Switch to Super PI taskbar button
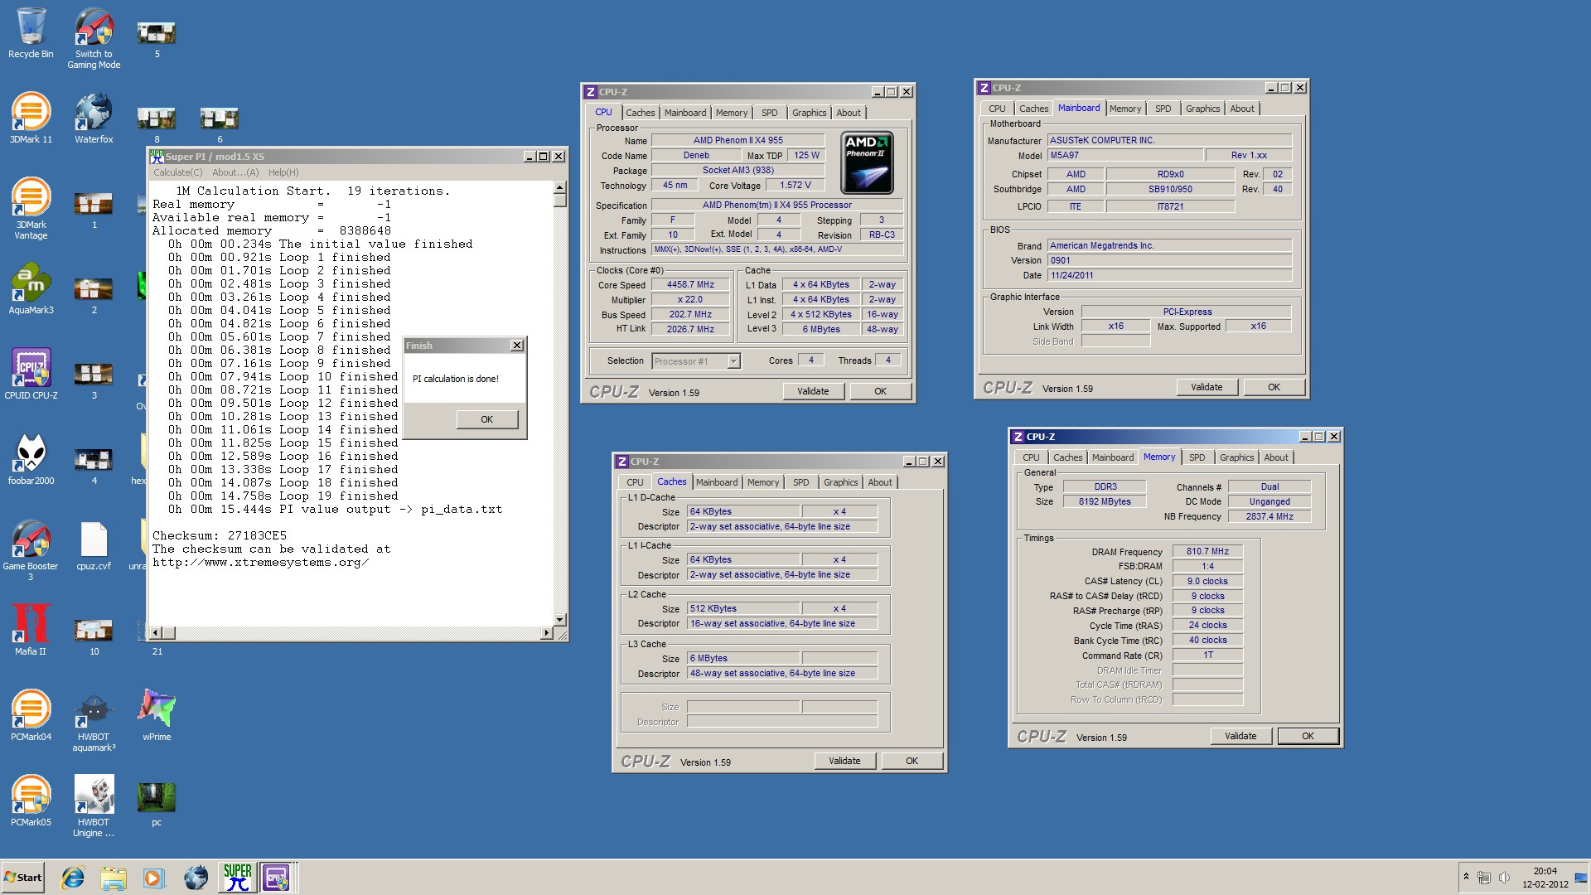Image resolution: width=1591 pixels, height=895 pixels. [237, 878]
